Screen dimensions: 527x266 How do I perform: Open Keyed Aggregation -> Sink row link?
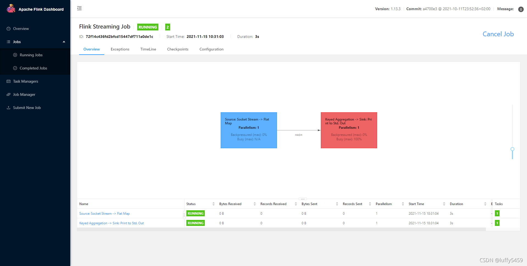coord(111,223)
